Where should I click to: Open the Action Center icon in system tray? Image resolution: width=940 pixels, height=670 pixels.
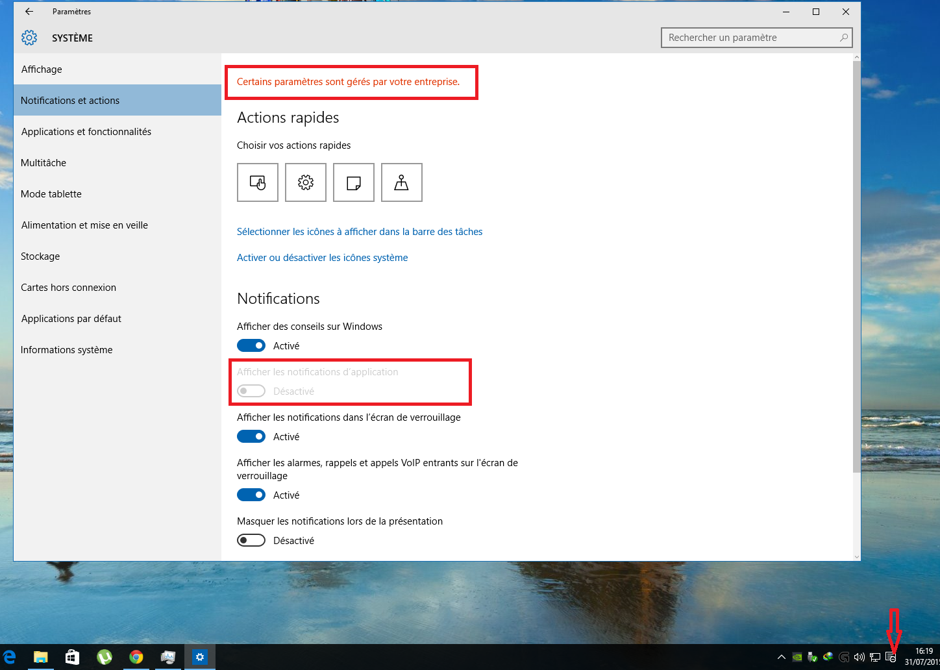(x=891, y=657)
